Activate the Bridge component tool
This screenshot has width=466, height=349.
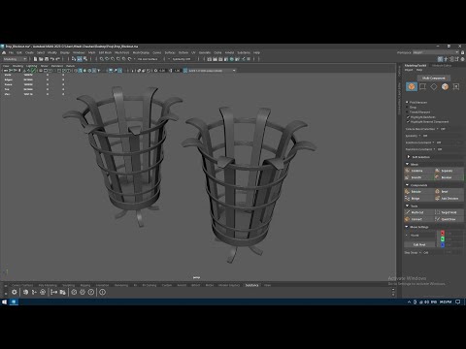[418, 199]
